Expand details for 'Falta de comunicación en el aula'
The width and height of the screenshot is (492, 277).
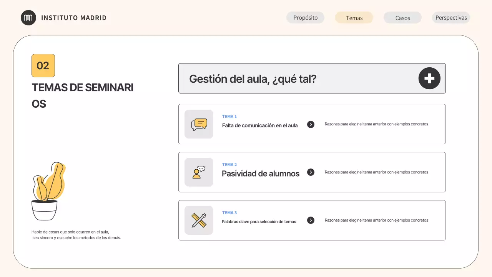[x=311, y=124]
